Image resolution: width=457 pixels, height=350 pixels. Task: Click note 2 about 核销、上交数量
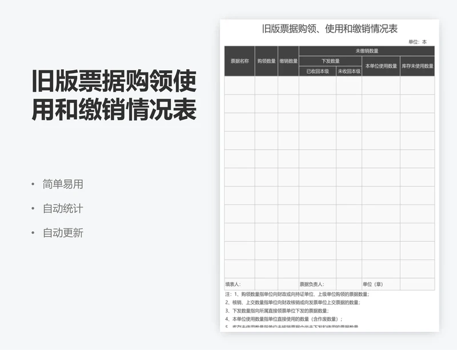292,303
